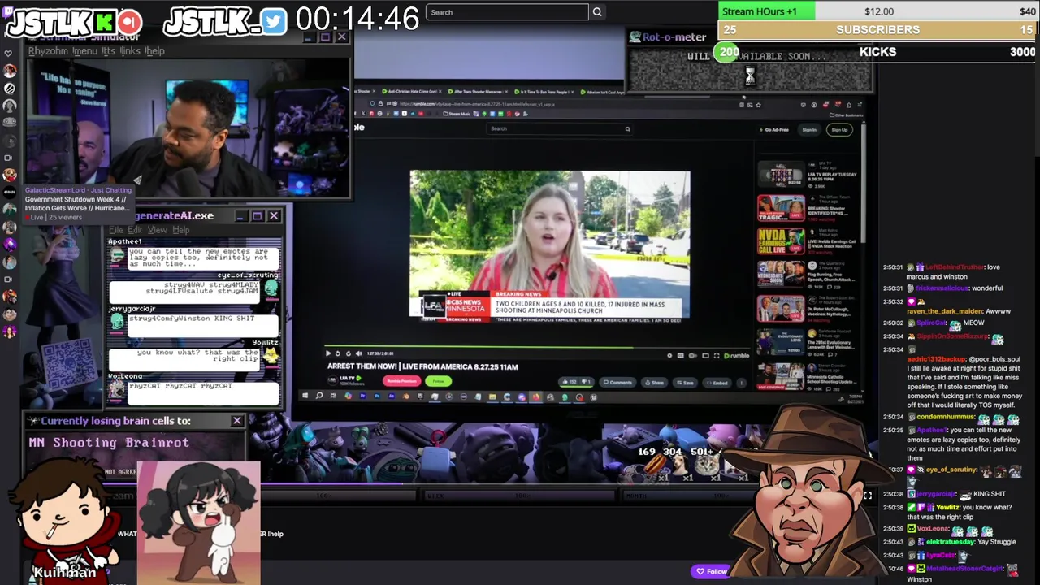
Task: Click Embed button under Rumble video
Action: click(717, 382)
